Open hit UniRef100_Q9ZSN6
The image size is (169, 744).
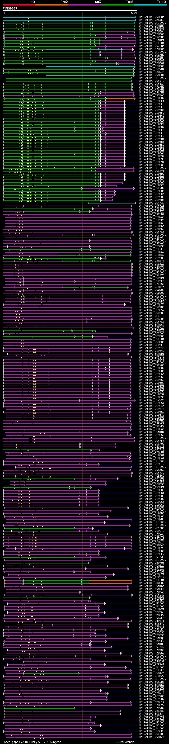[x=152, y=37]
